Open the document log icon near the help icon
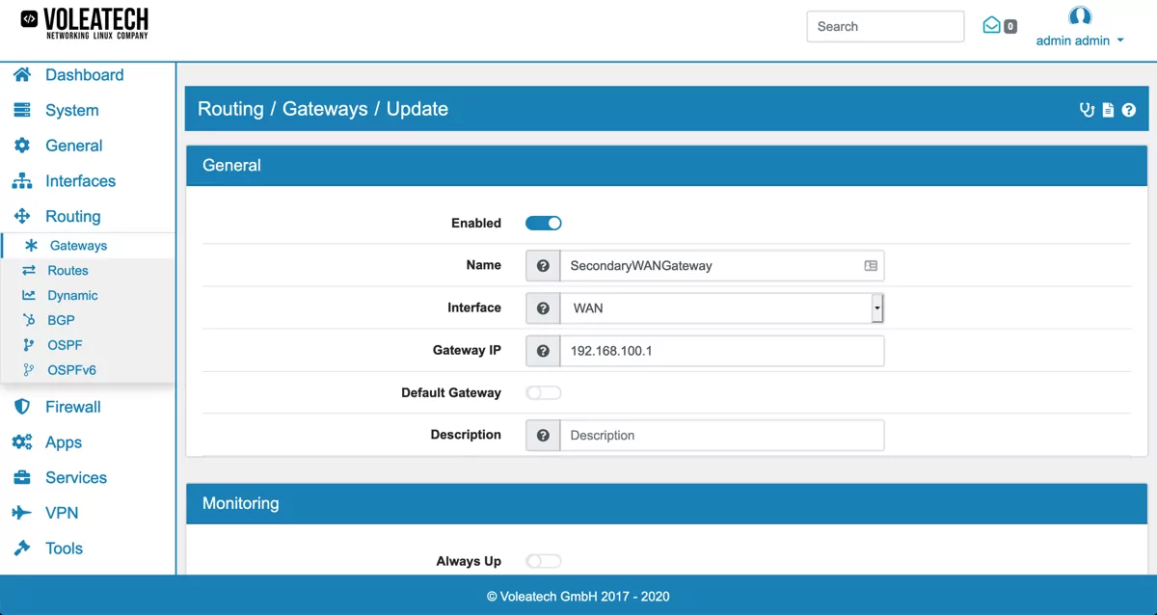1157x615 pixels. [1106, 109]
